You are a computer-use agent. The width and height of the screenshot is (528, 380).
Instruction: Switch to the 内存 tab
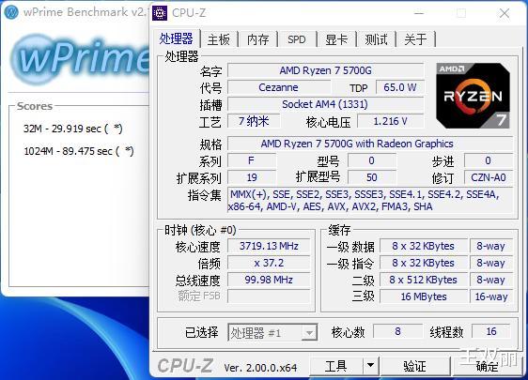(x=257, y=39)
